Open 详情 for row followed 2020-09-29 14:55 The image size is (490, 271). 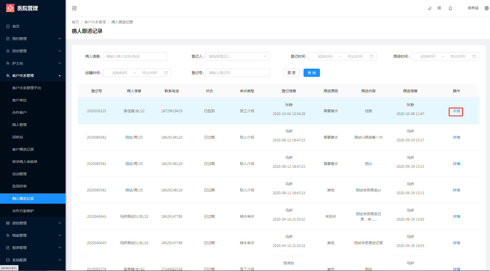(456, 243)
